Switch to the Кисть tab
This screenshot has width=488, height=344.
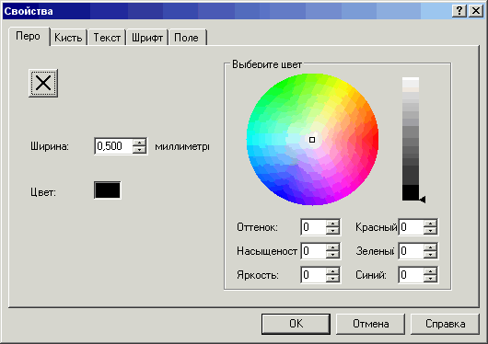[x=68, y=38]
